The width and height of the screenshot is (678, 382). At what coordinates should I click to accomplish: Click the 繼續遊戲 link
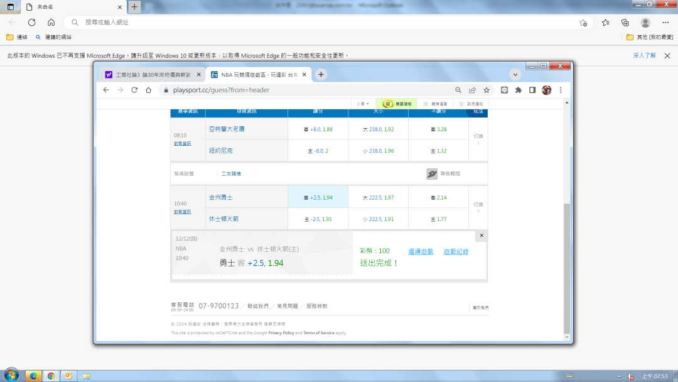click(420, 251)
